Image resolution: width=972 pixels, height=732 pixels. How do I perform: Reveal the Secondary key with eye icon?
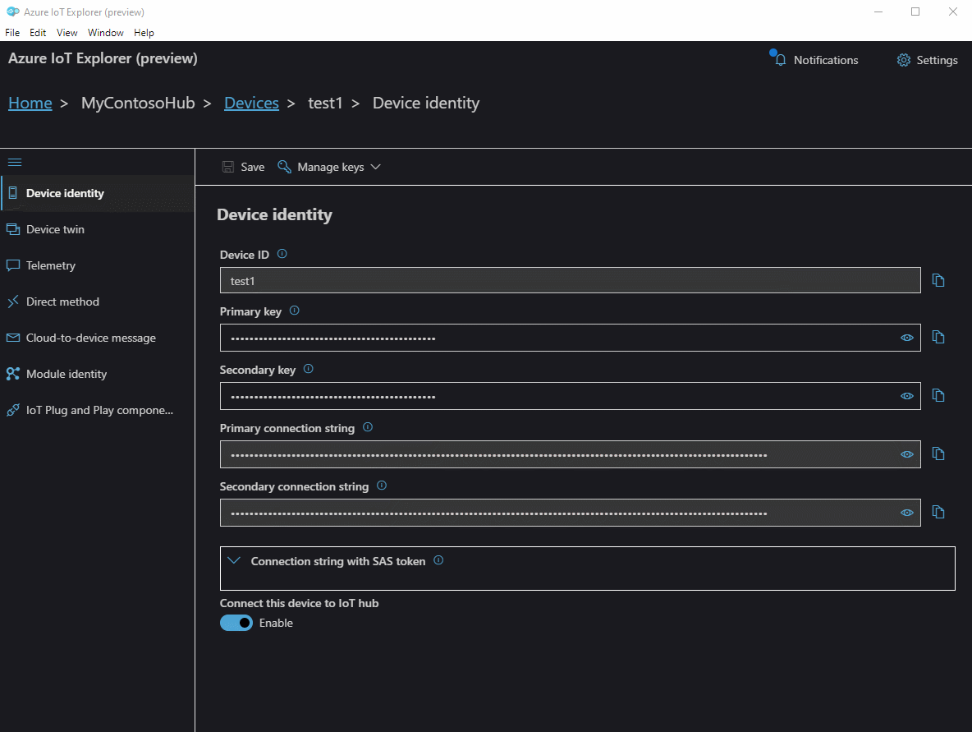pos(907,396)
